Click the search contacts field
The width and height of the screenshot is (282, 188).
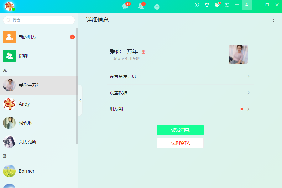pyautogui.click(x=39, y=20)
